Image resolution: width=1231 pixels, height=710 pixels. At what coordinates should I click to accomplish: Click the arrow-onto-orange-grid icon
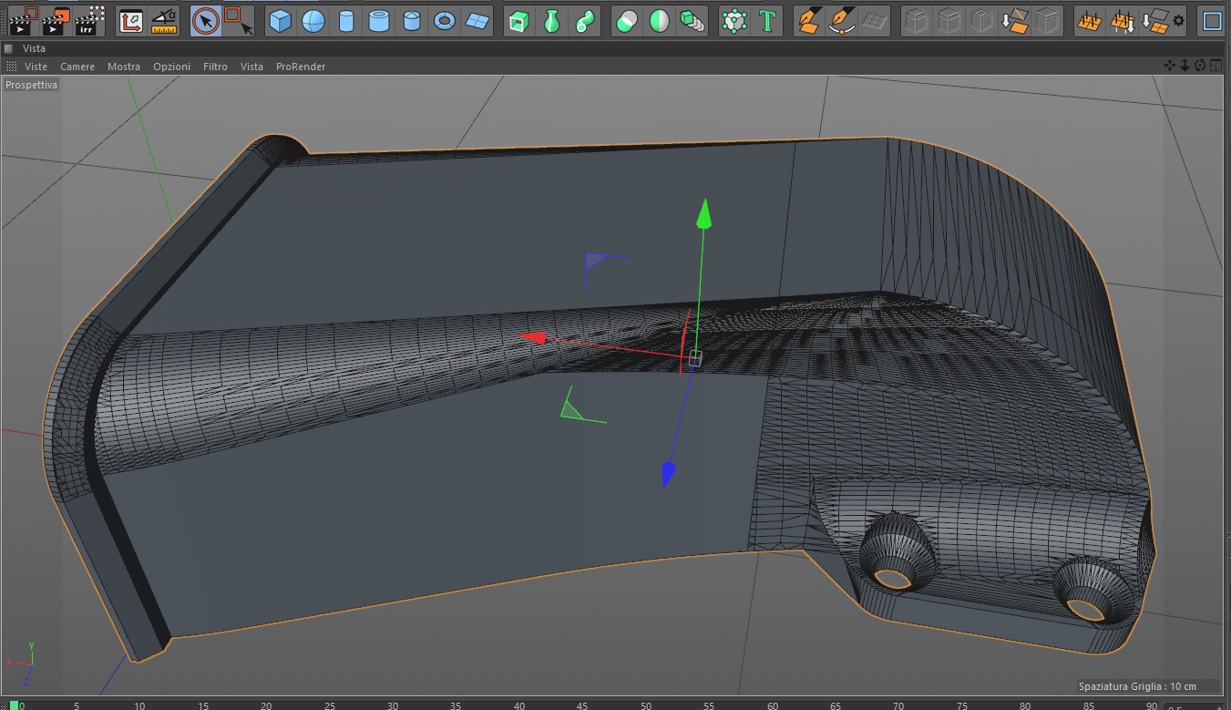1155,21
